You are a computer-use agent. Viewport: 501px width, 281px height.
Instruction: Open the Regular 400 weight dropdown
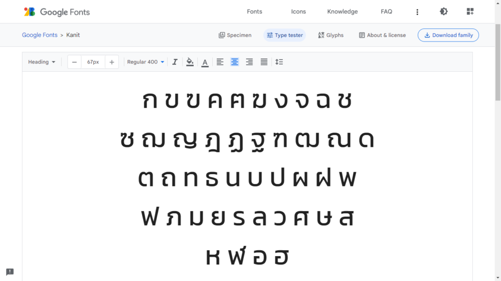(146, 62)
